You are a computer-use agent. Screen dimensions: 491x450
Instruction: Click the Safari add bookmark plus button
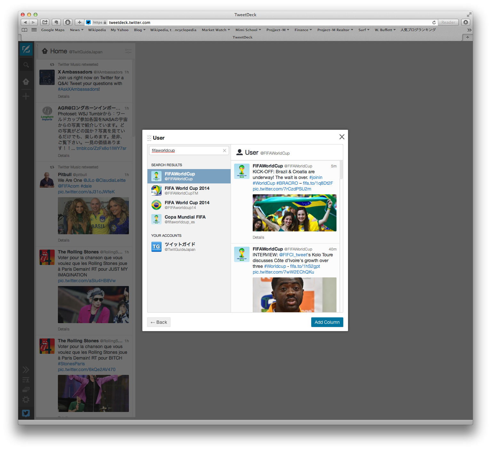click(x=80, y=22)
